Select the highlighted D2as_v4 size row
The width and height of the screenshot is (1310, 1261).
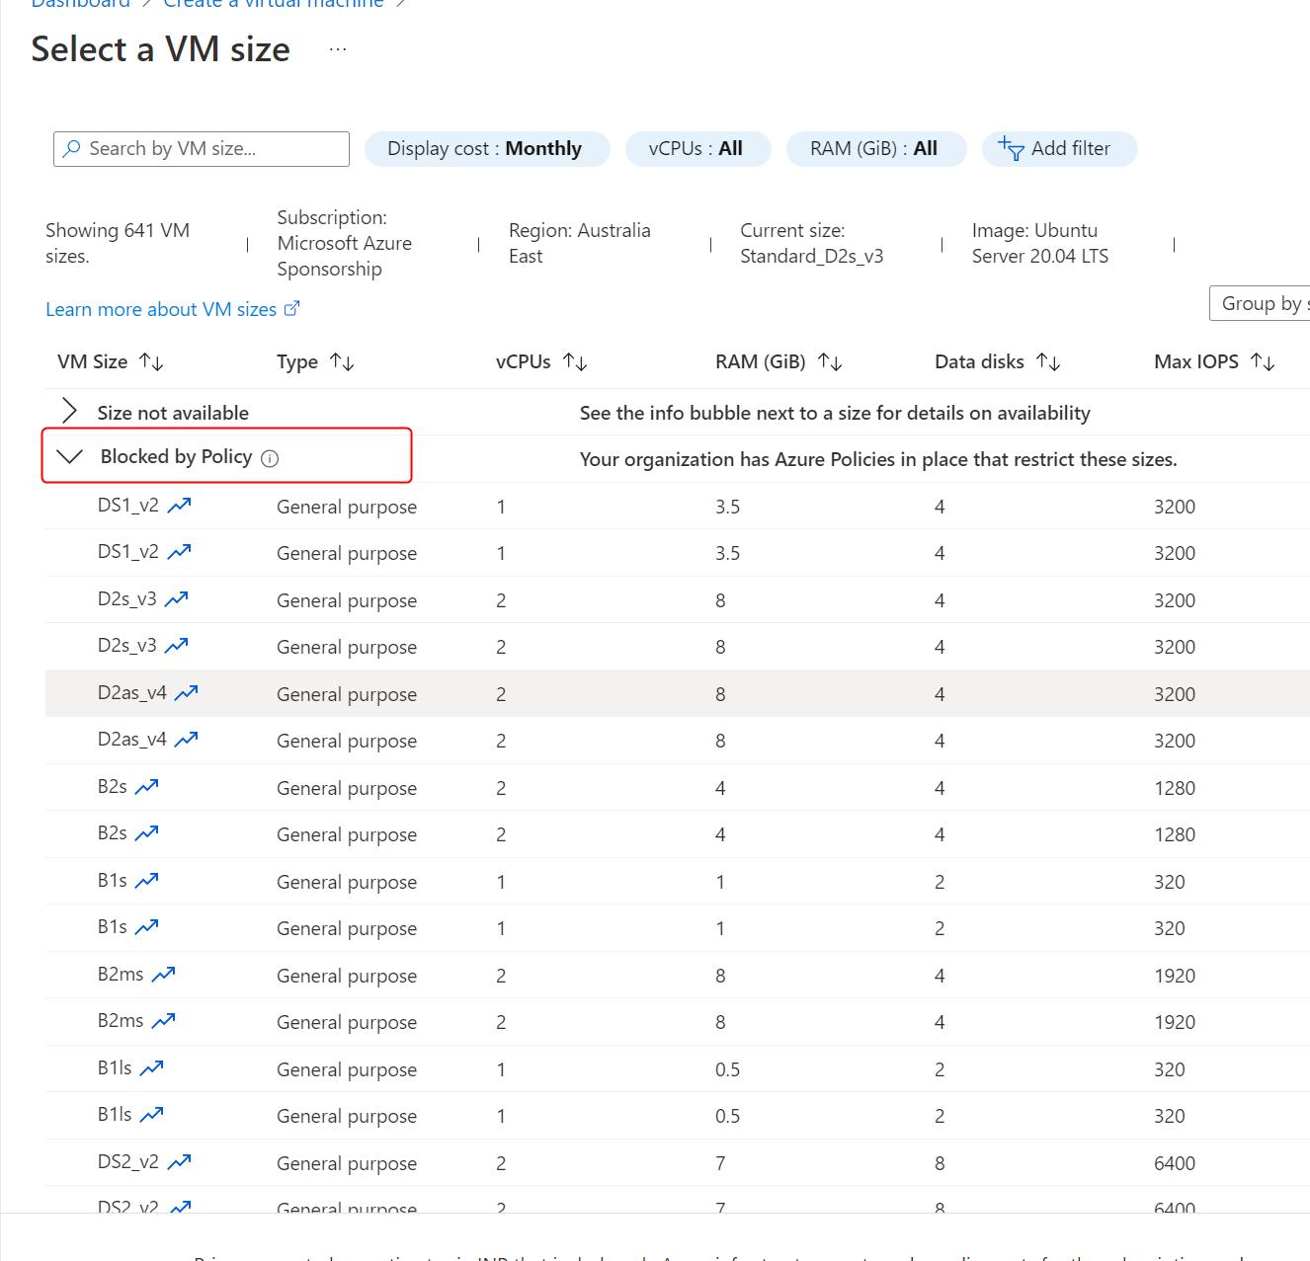(x=678, y=693)
